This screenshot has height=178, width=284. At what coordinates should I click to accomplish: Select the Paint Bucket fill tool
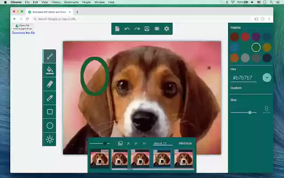pyautogui.click(x=49, y=70)
